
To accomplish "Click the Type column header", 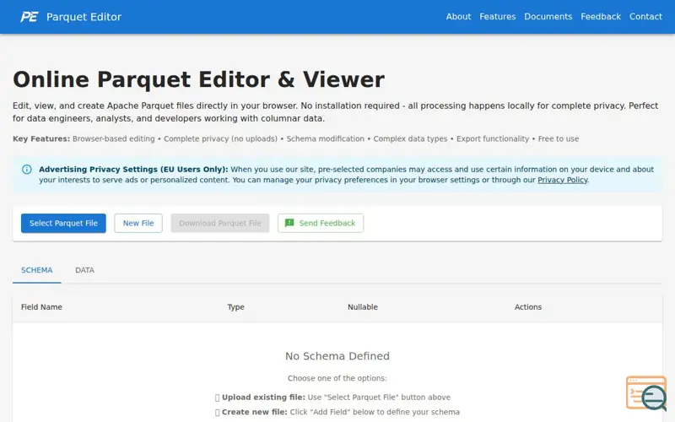I will click(x=236, y=307).
